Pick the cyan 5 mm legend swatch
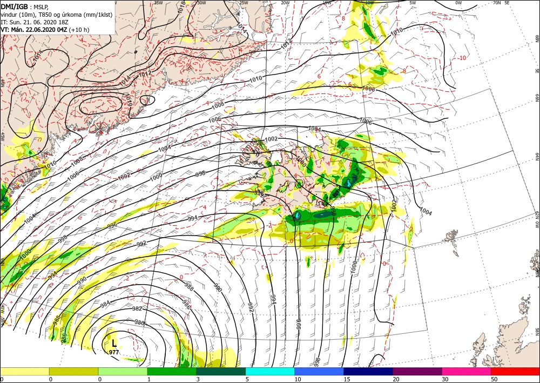 (x=270, y=372)
